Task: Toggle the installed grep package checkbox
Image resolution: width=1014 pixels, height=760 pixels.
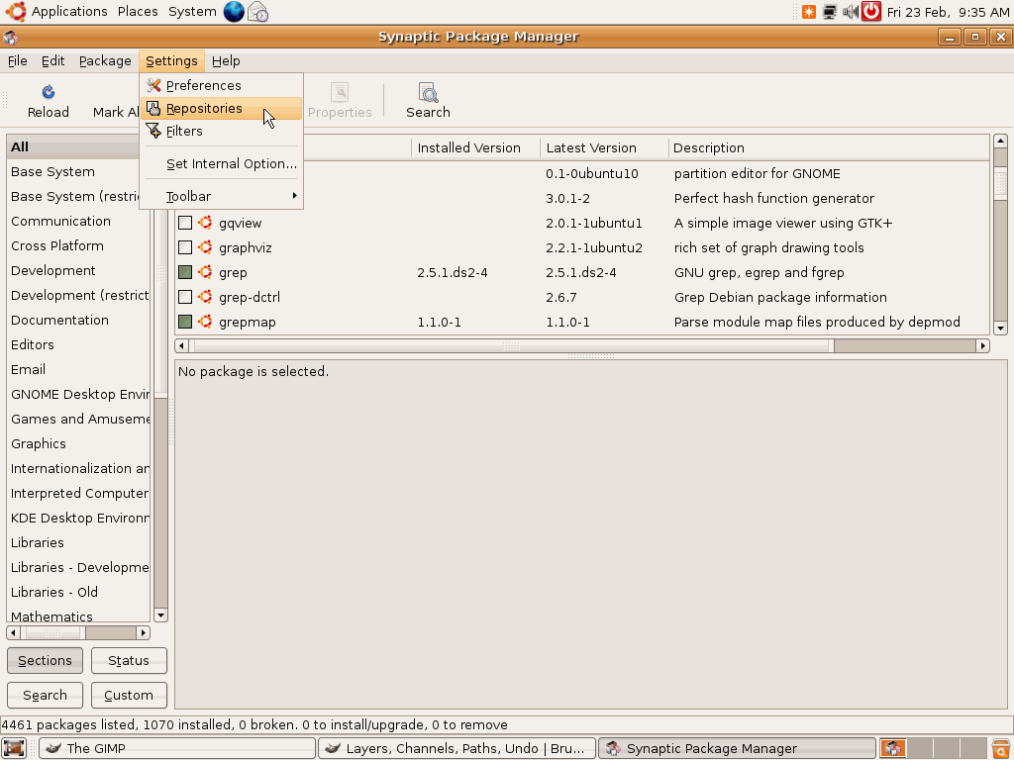Action: (x=185, y=272)
